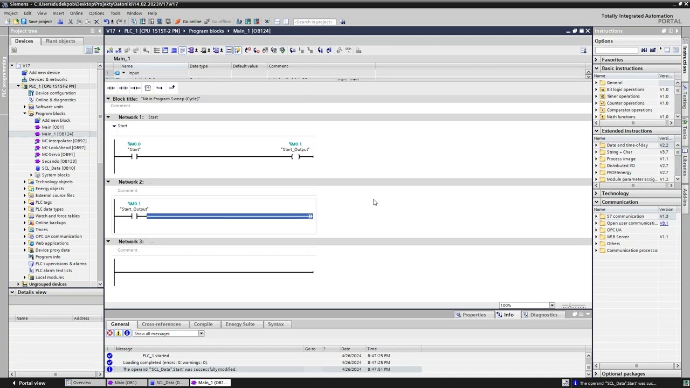The height and width of the screenshot is (388, 690).
Task: Toggle error messages filter icon
Action: point(109,334)
